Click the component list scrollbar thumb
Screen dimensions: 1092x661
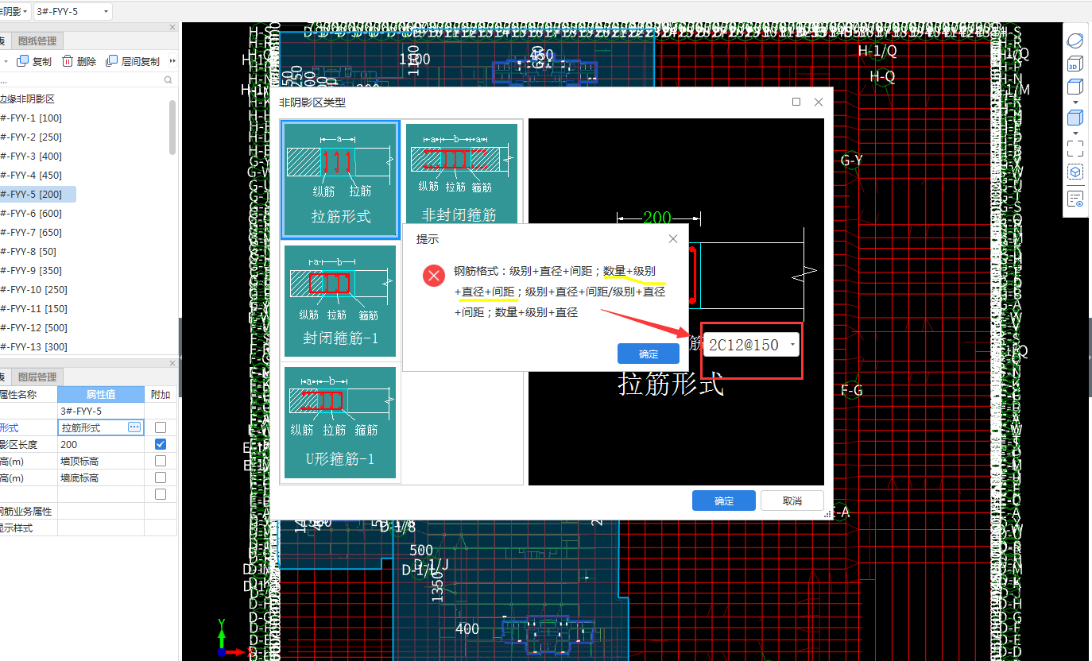(172, 127)
